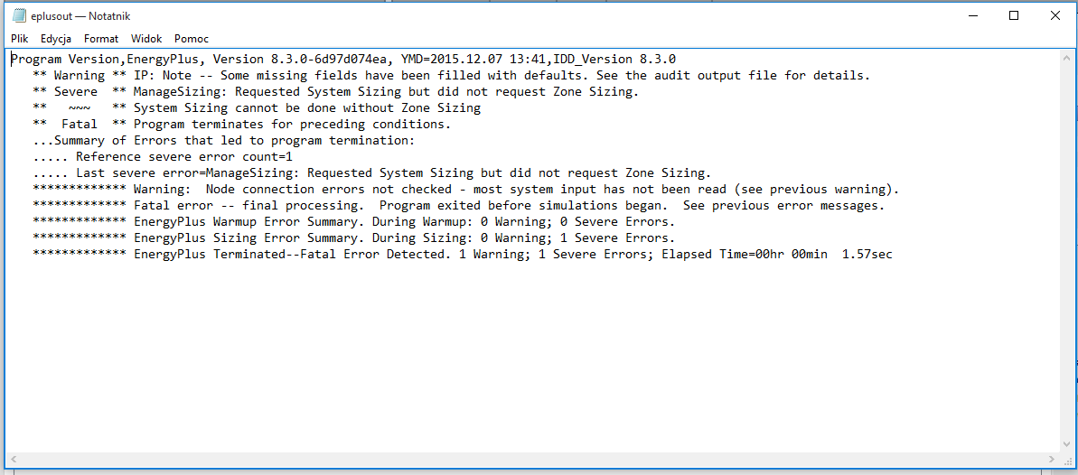1078x475 pixels.
Task: Open the Format menu
Action: click(x=101, y=39)
